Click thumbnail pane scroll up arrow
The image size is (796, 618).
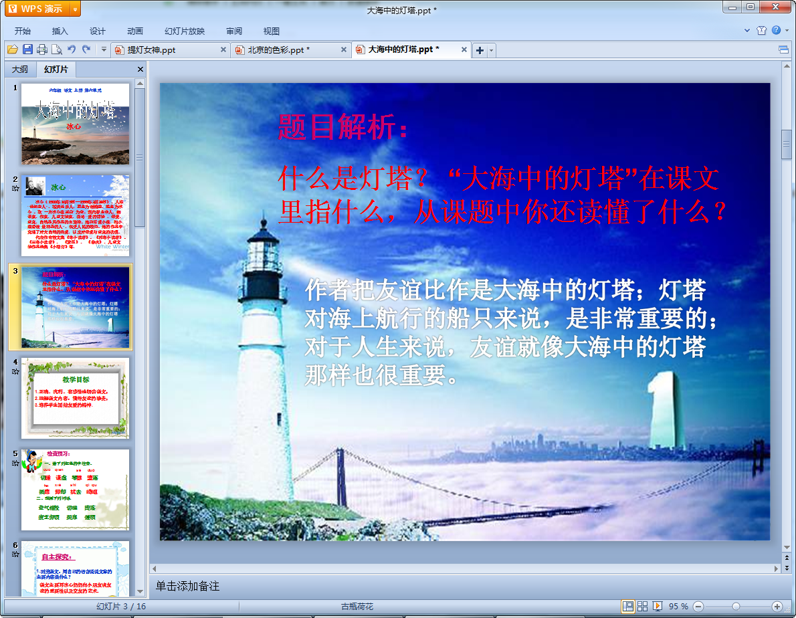coord(140,83)
